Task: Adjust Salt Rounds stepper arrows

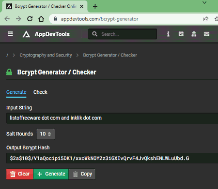Action: [49, 134]
